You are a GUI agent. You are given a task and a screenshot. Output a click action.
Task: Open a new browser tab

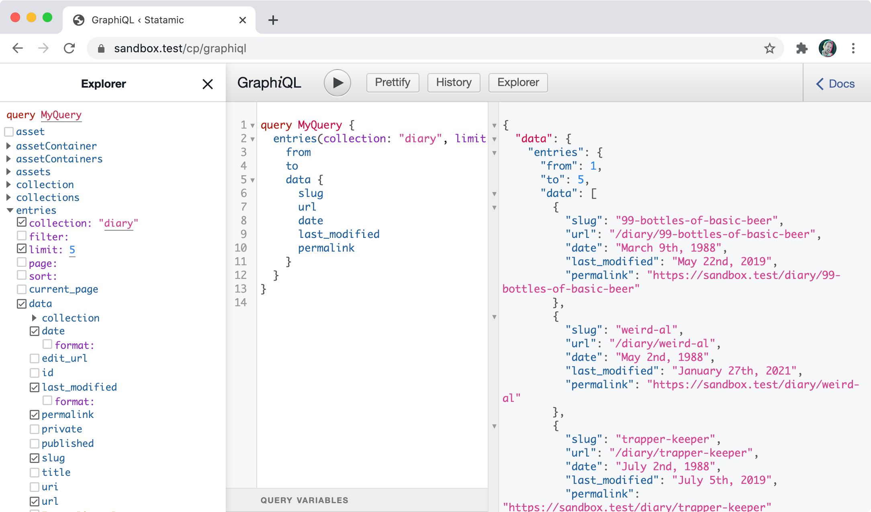click(273, 20)
